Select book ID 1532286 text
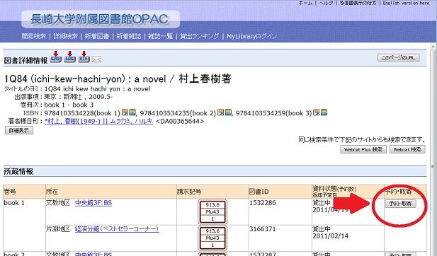 (263, 203)
